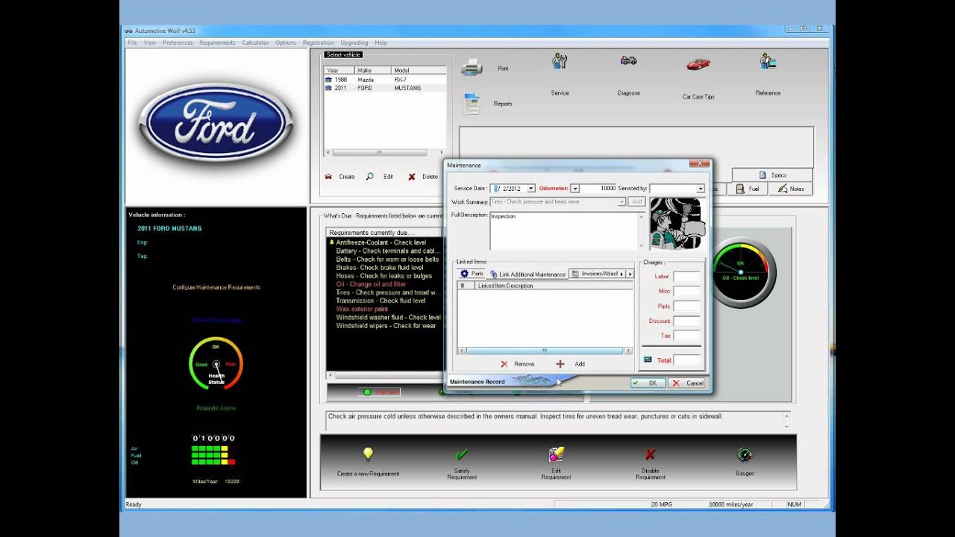Open the Preferences menu
The width and height of the screenshot is (955, 537).
click(178, 43)
